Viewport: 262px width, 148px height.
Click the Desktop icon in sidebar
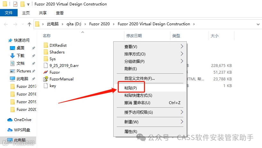point(12,48)
